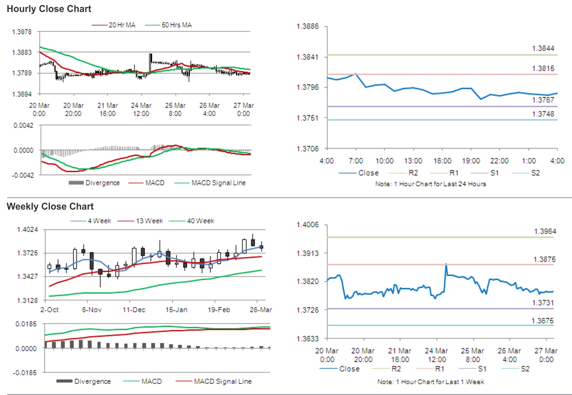Select the 20 Hr MA legend entry
Screen dimensions: 572x395
point(114,25)
